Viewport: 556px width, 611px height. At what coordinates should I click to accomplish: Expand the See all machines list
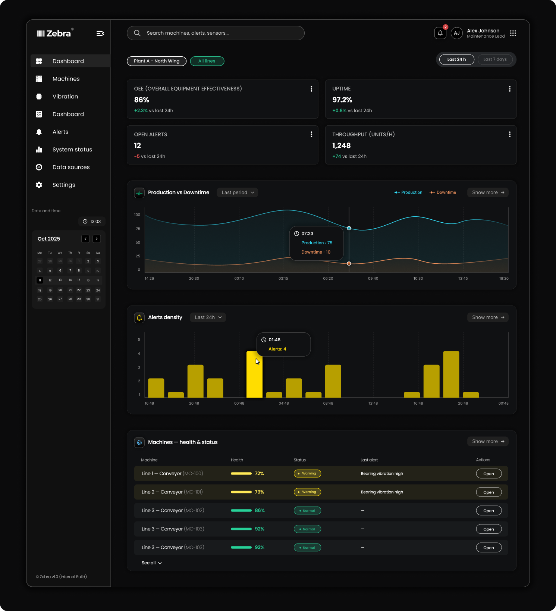pos(151,563)
